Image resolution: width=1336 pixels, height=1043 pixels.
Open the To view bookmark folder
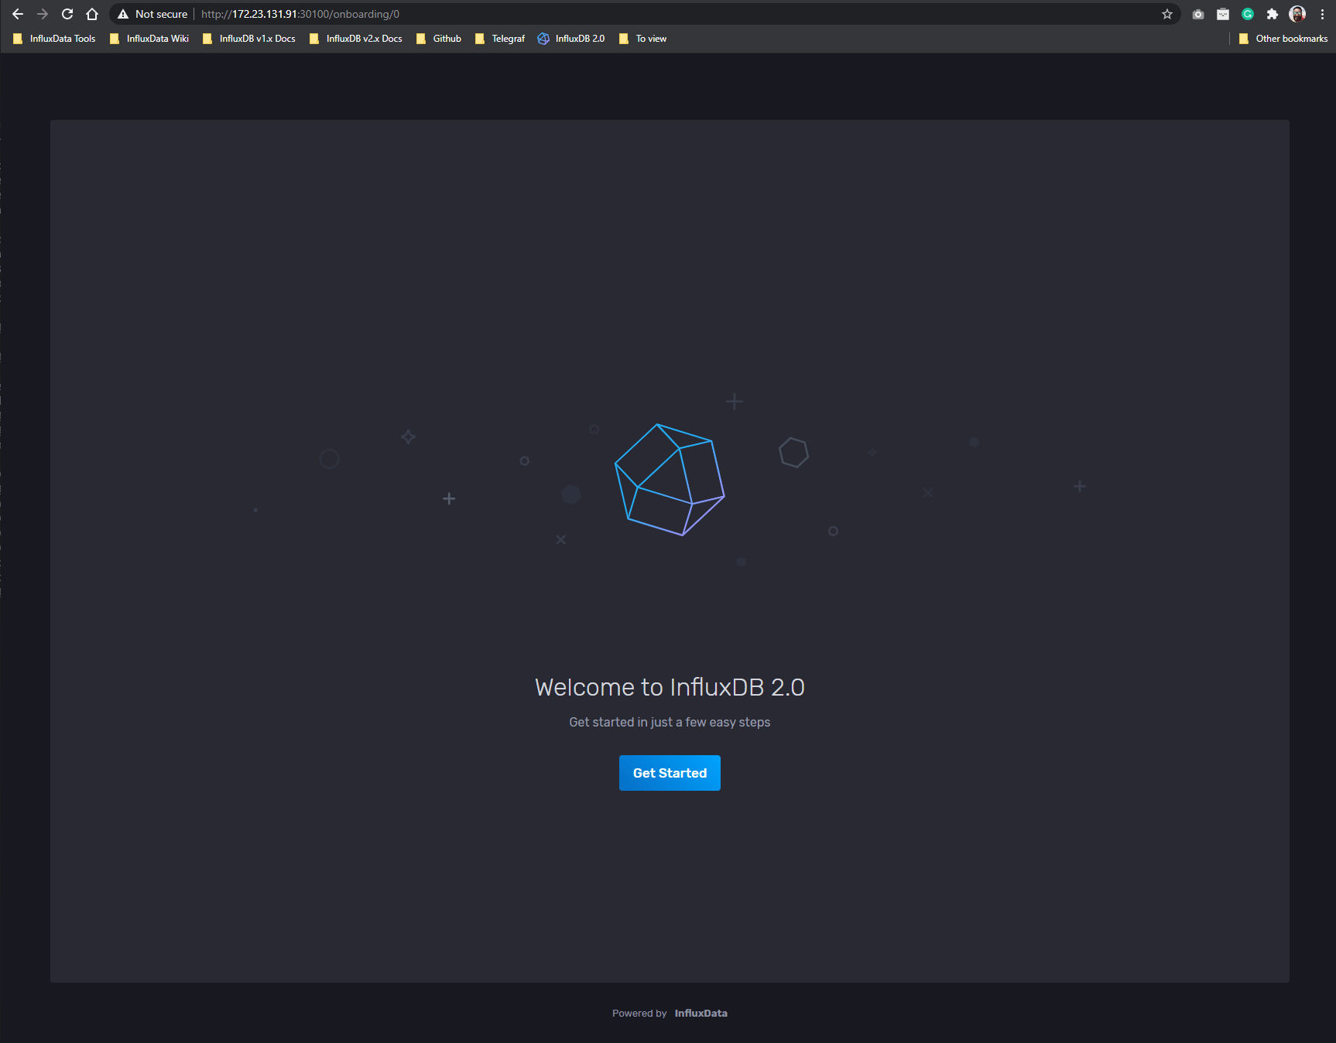(x=642, y=39)
